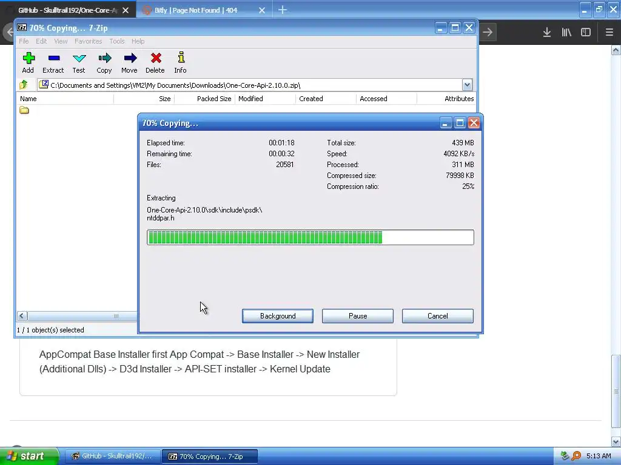The height and width of the screenshot is (465, 621).
Task: Open the Edit menu
Action: [x=41, y=41]
